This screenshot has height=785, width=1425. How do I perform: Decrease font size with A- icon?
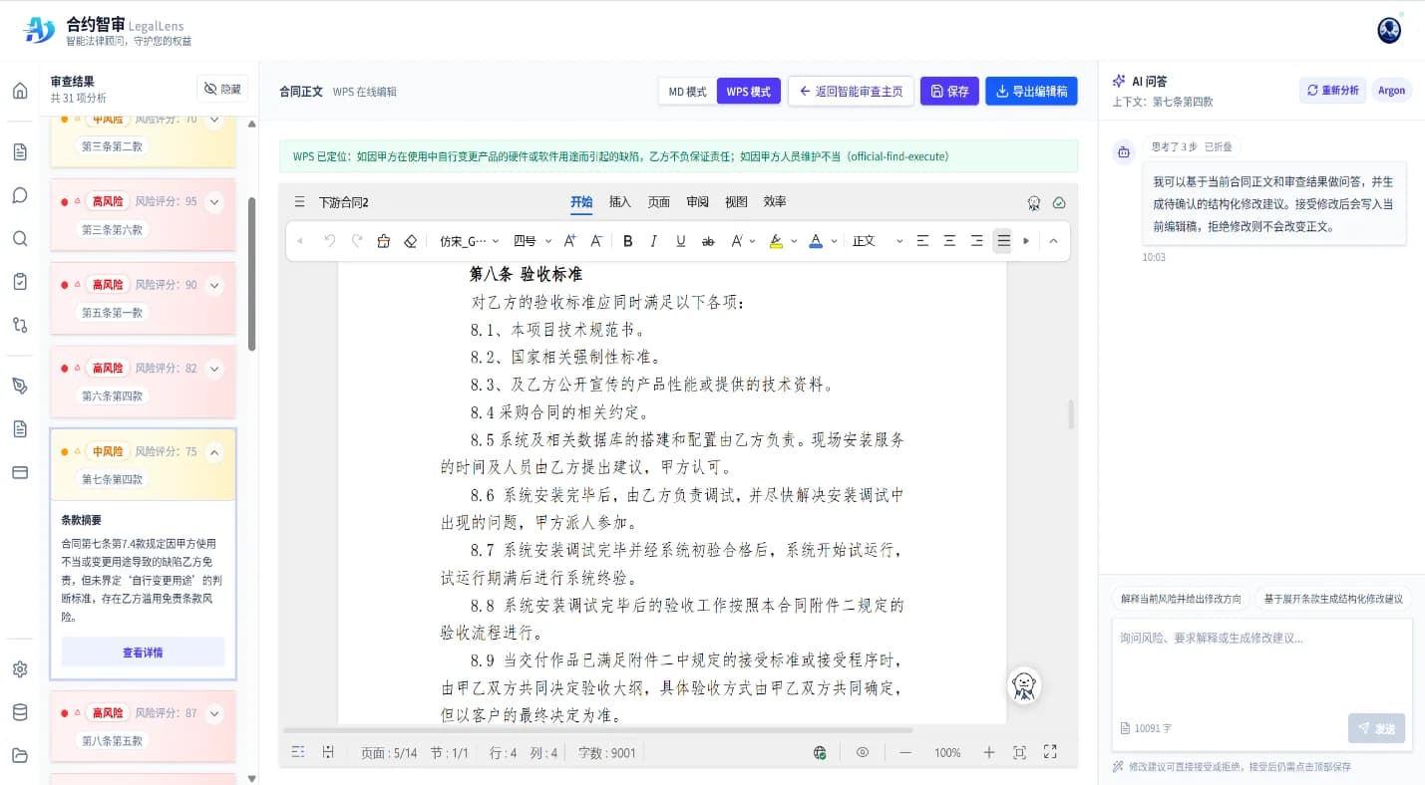(x=596, y=241)
